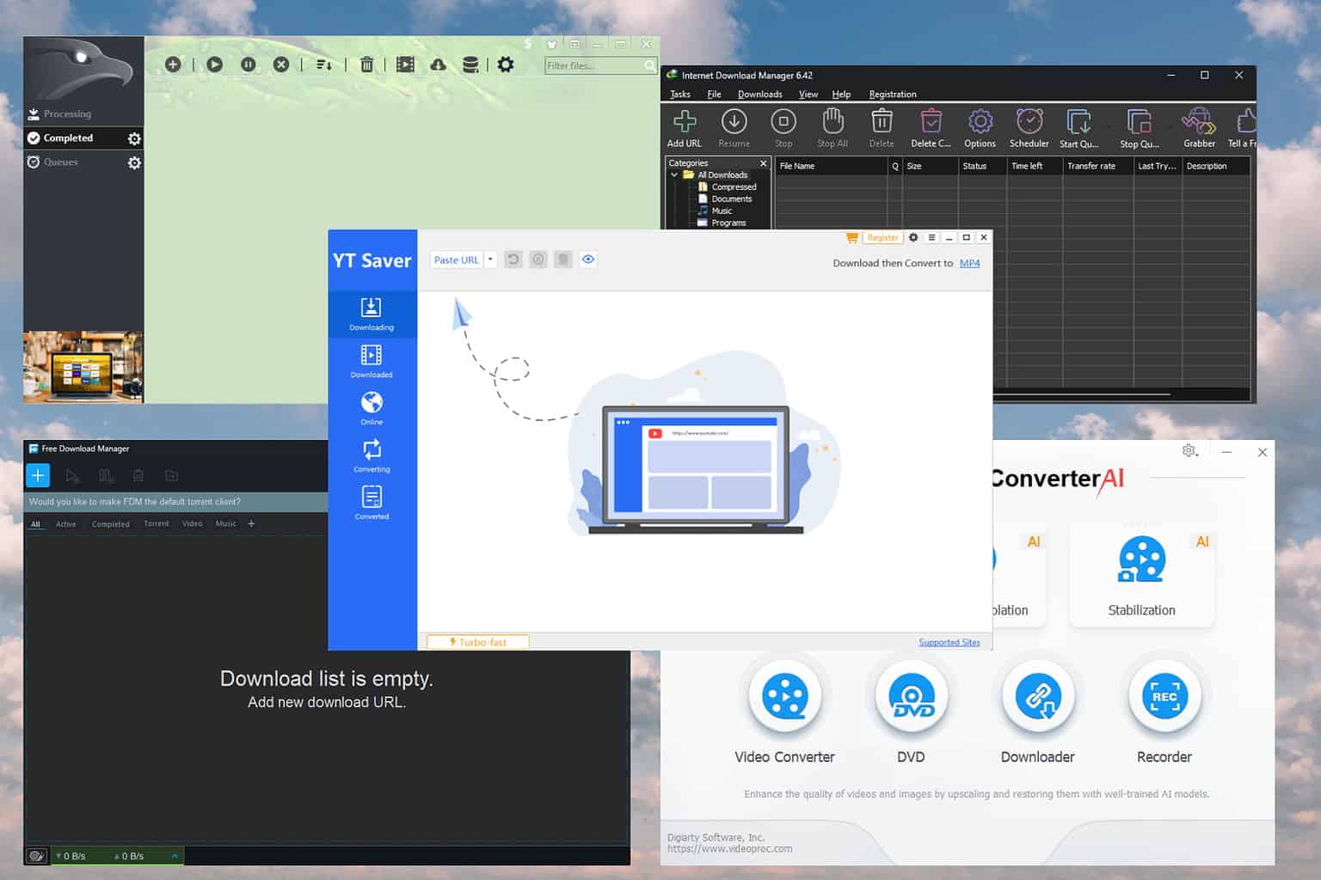The image size is (1321, 880).
Task: Open EagleGet's media grabber tool
Action: (x=404, y=64)
